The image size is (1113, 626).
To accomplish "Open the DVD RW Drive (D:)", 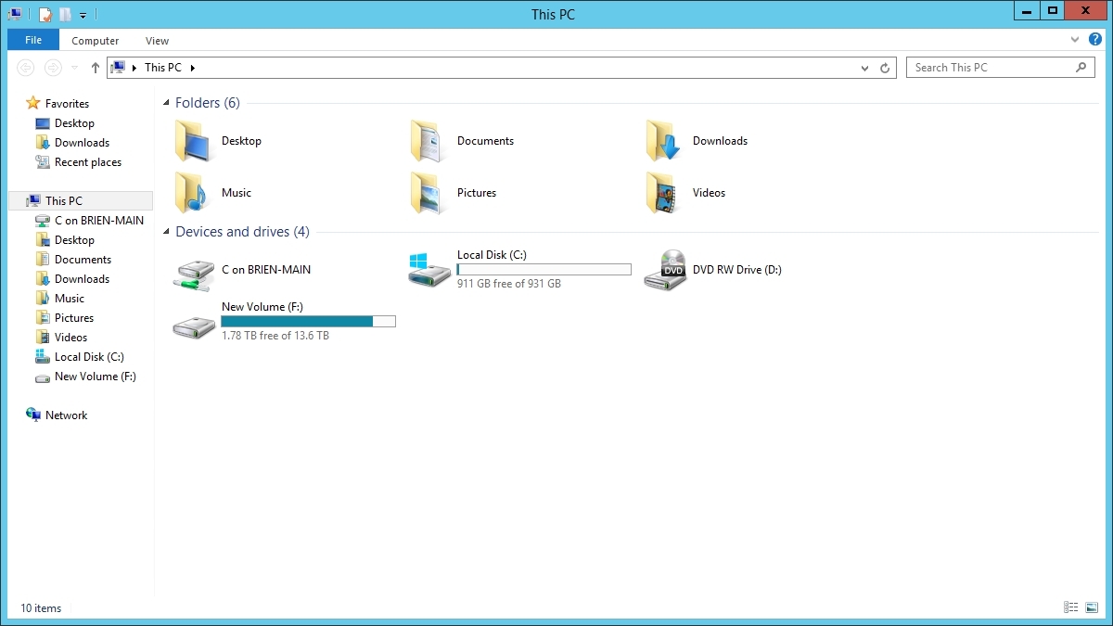I will point(664,270).
